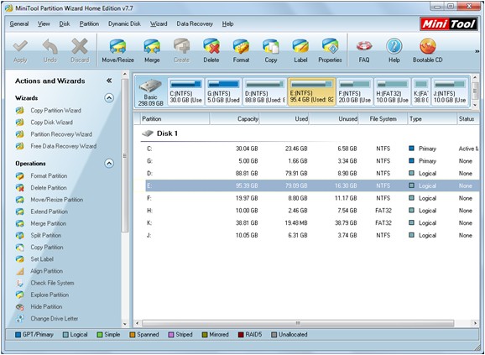Select the Move/Resize toolbar icon
The width and height of the screenshot is (485, 355).
click(117, 47)
